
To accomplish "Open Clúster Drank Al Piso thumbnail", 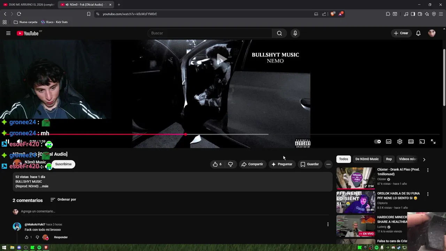I will click(x=355, y=178).
